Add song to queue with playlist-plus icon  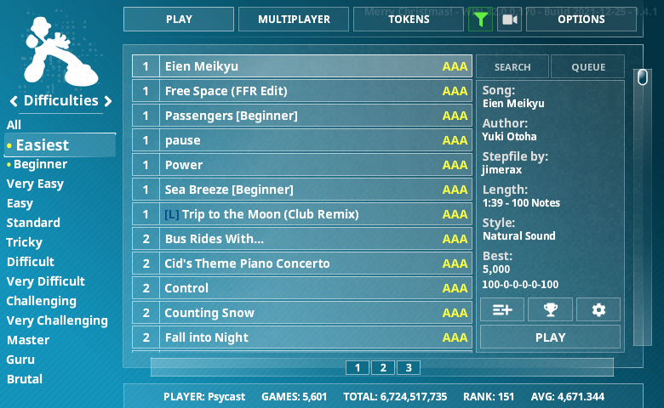502,310
